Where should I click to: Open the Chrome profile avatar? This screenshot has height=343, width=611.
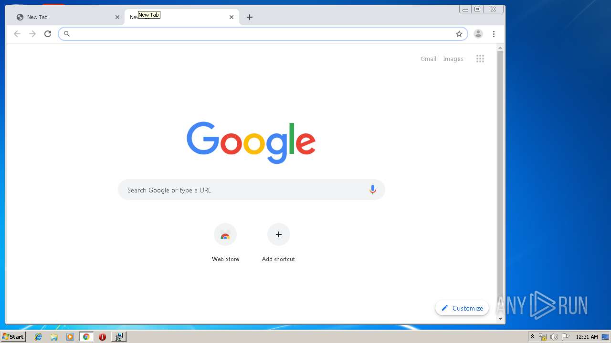[x=478, y=34]
